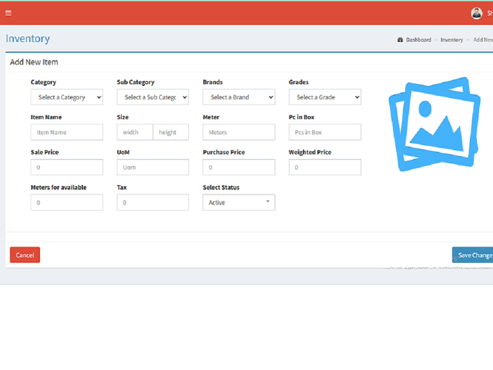493x370 pixels.
Task: Focus the Purchase Price field
Action: [239, 167]
